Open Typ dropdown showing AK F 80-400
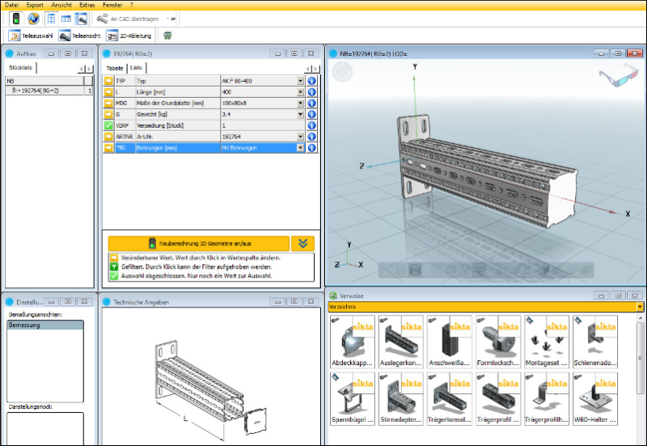 coord(300,81)
